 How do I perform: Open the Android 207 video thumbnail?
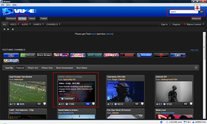[x=174, y=91]
